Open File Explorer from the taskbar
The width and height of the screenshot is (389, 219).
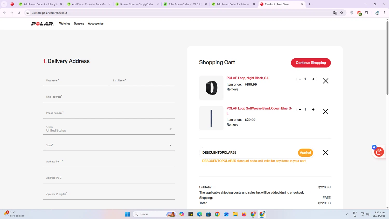tap(235, 214)
